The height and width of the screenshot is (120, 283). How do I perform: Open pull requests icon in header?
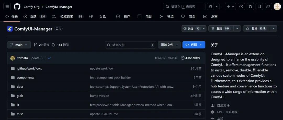(250, 7)
